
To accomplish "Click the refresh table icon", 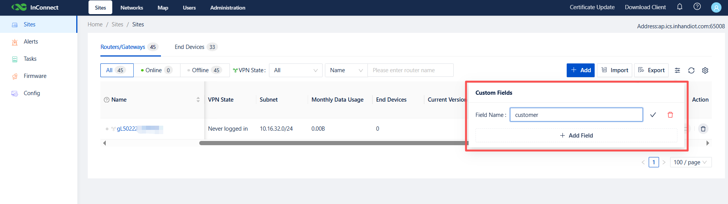I will [x=691, y=70].
